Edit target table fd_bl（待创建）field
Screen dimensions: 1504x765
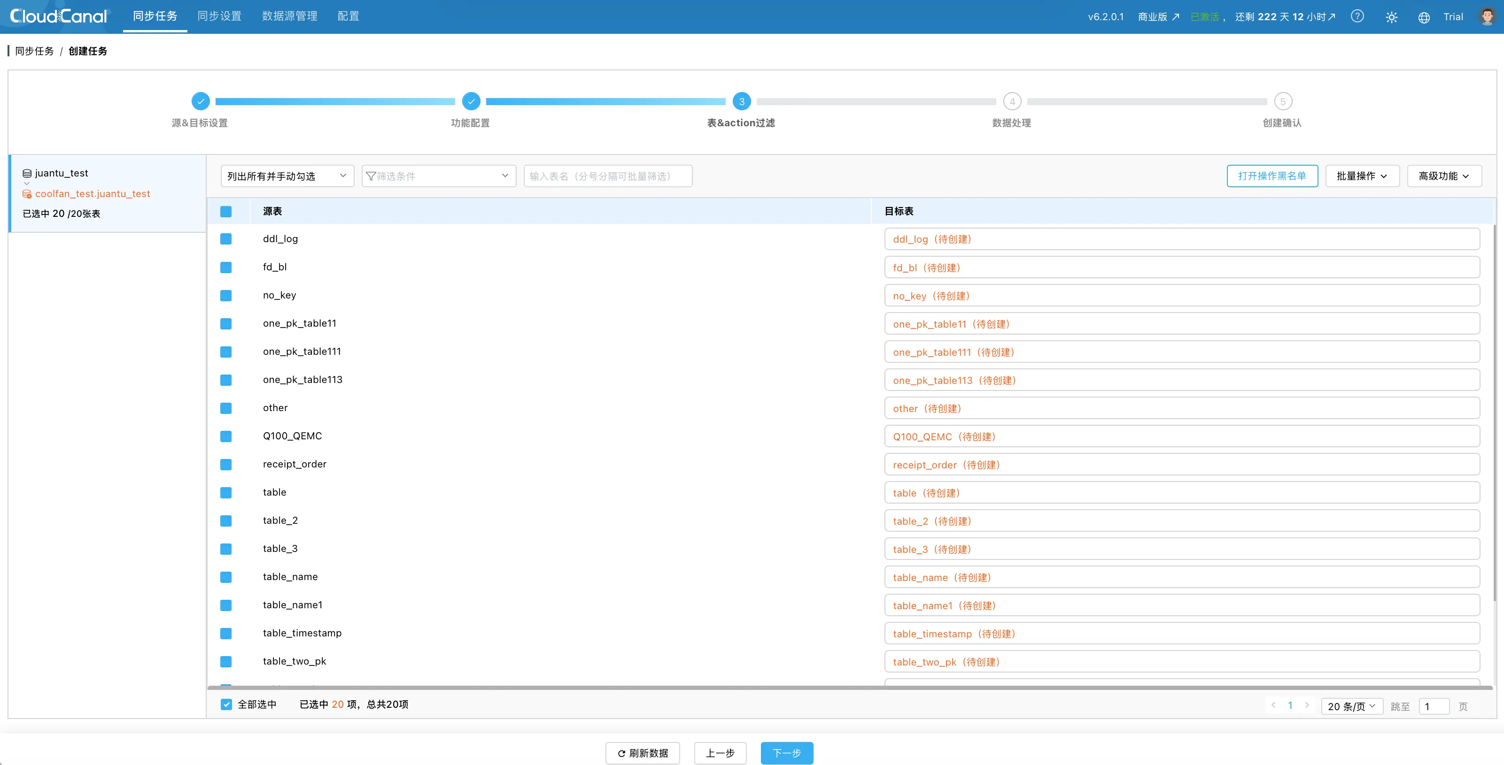click(x=1182, y=267)
